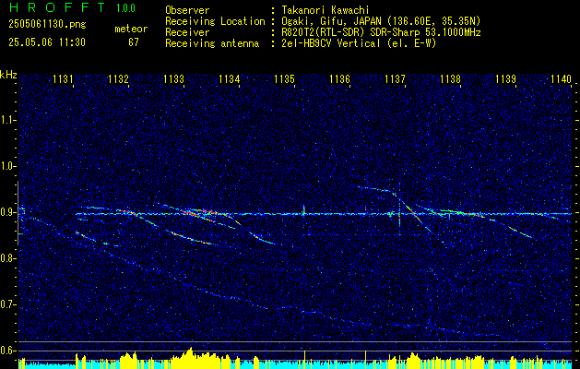The image size is (580, 369).
Task: Click the "Observer" field label
Action: pos(187,10)
